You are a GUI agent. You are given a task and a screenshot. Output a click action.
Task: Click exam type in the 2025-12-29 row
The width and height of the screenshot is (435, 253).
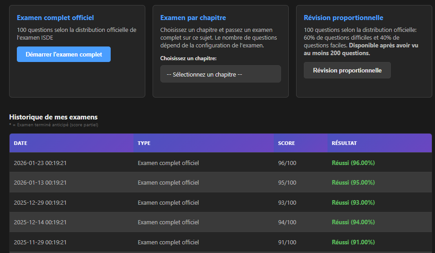point(169,203)
